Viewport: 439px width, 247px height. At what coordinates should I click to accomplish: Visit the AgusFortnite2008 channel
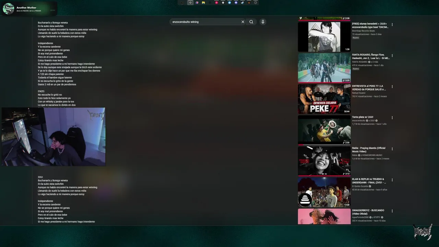361,217
